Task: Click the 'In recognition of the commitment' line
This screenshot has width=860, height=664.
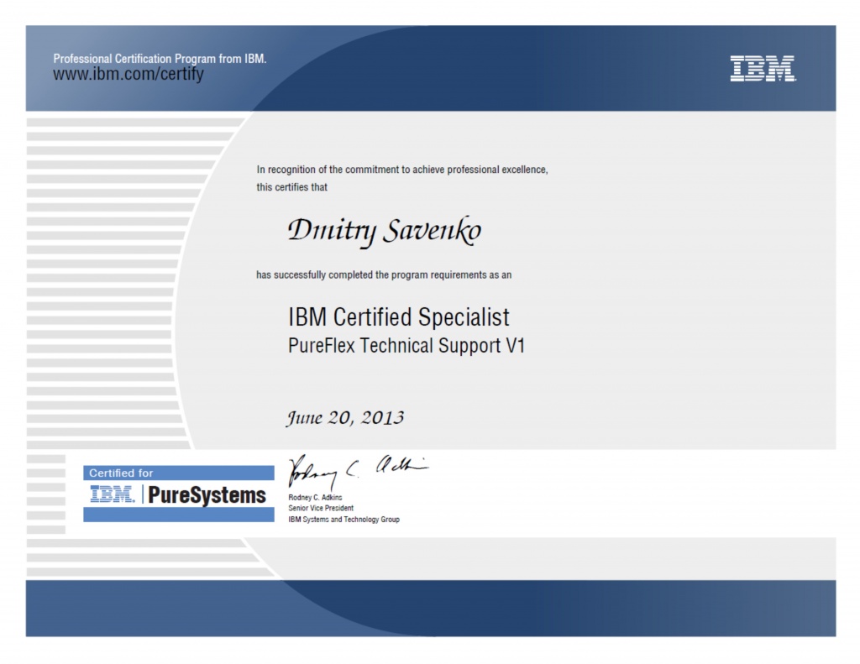Action: 402,170
